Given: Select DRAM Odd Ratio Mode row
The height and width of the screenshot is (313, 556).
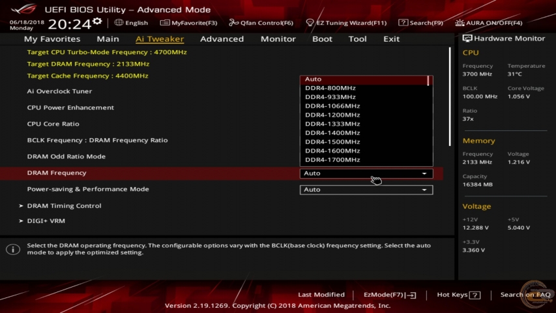Looking at the screenshot, I should click(x=66, y=156).
